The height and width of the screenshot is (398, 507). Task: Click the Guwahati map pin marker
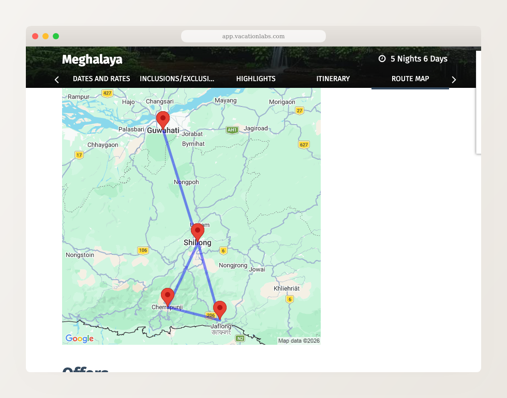click(x=163, y=118)
